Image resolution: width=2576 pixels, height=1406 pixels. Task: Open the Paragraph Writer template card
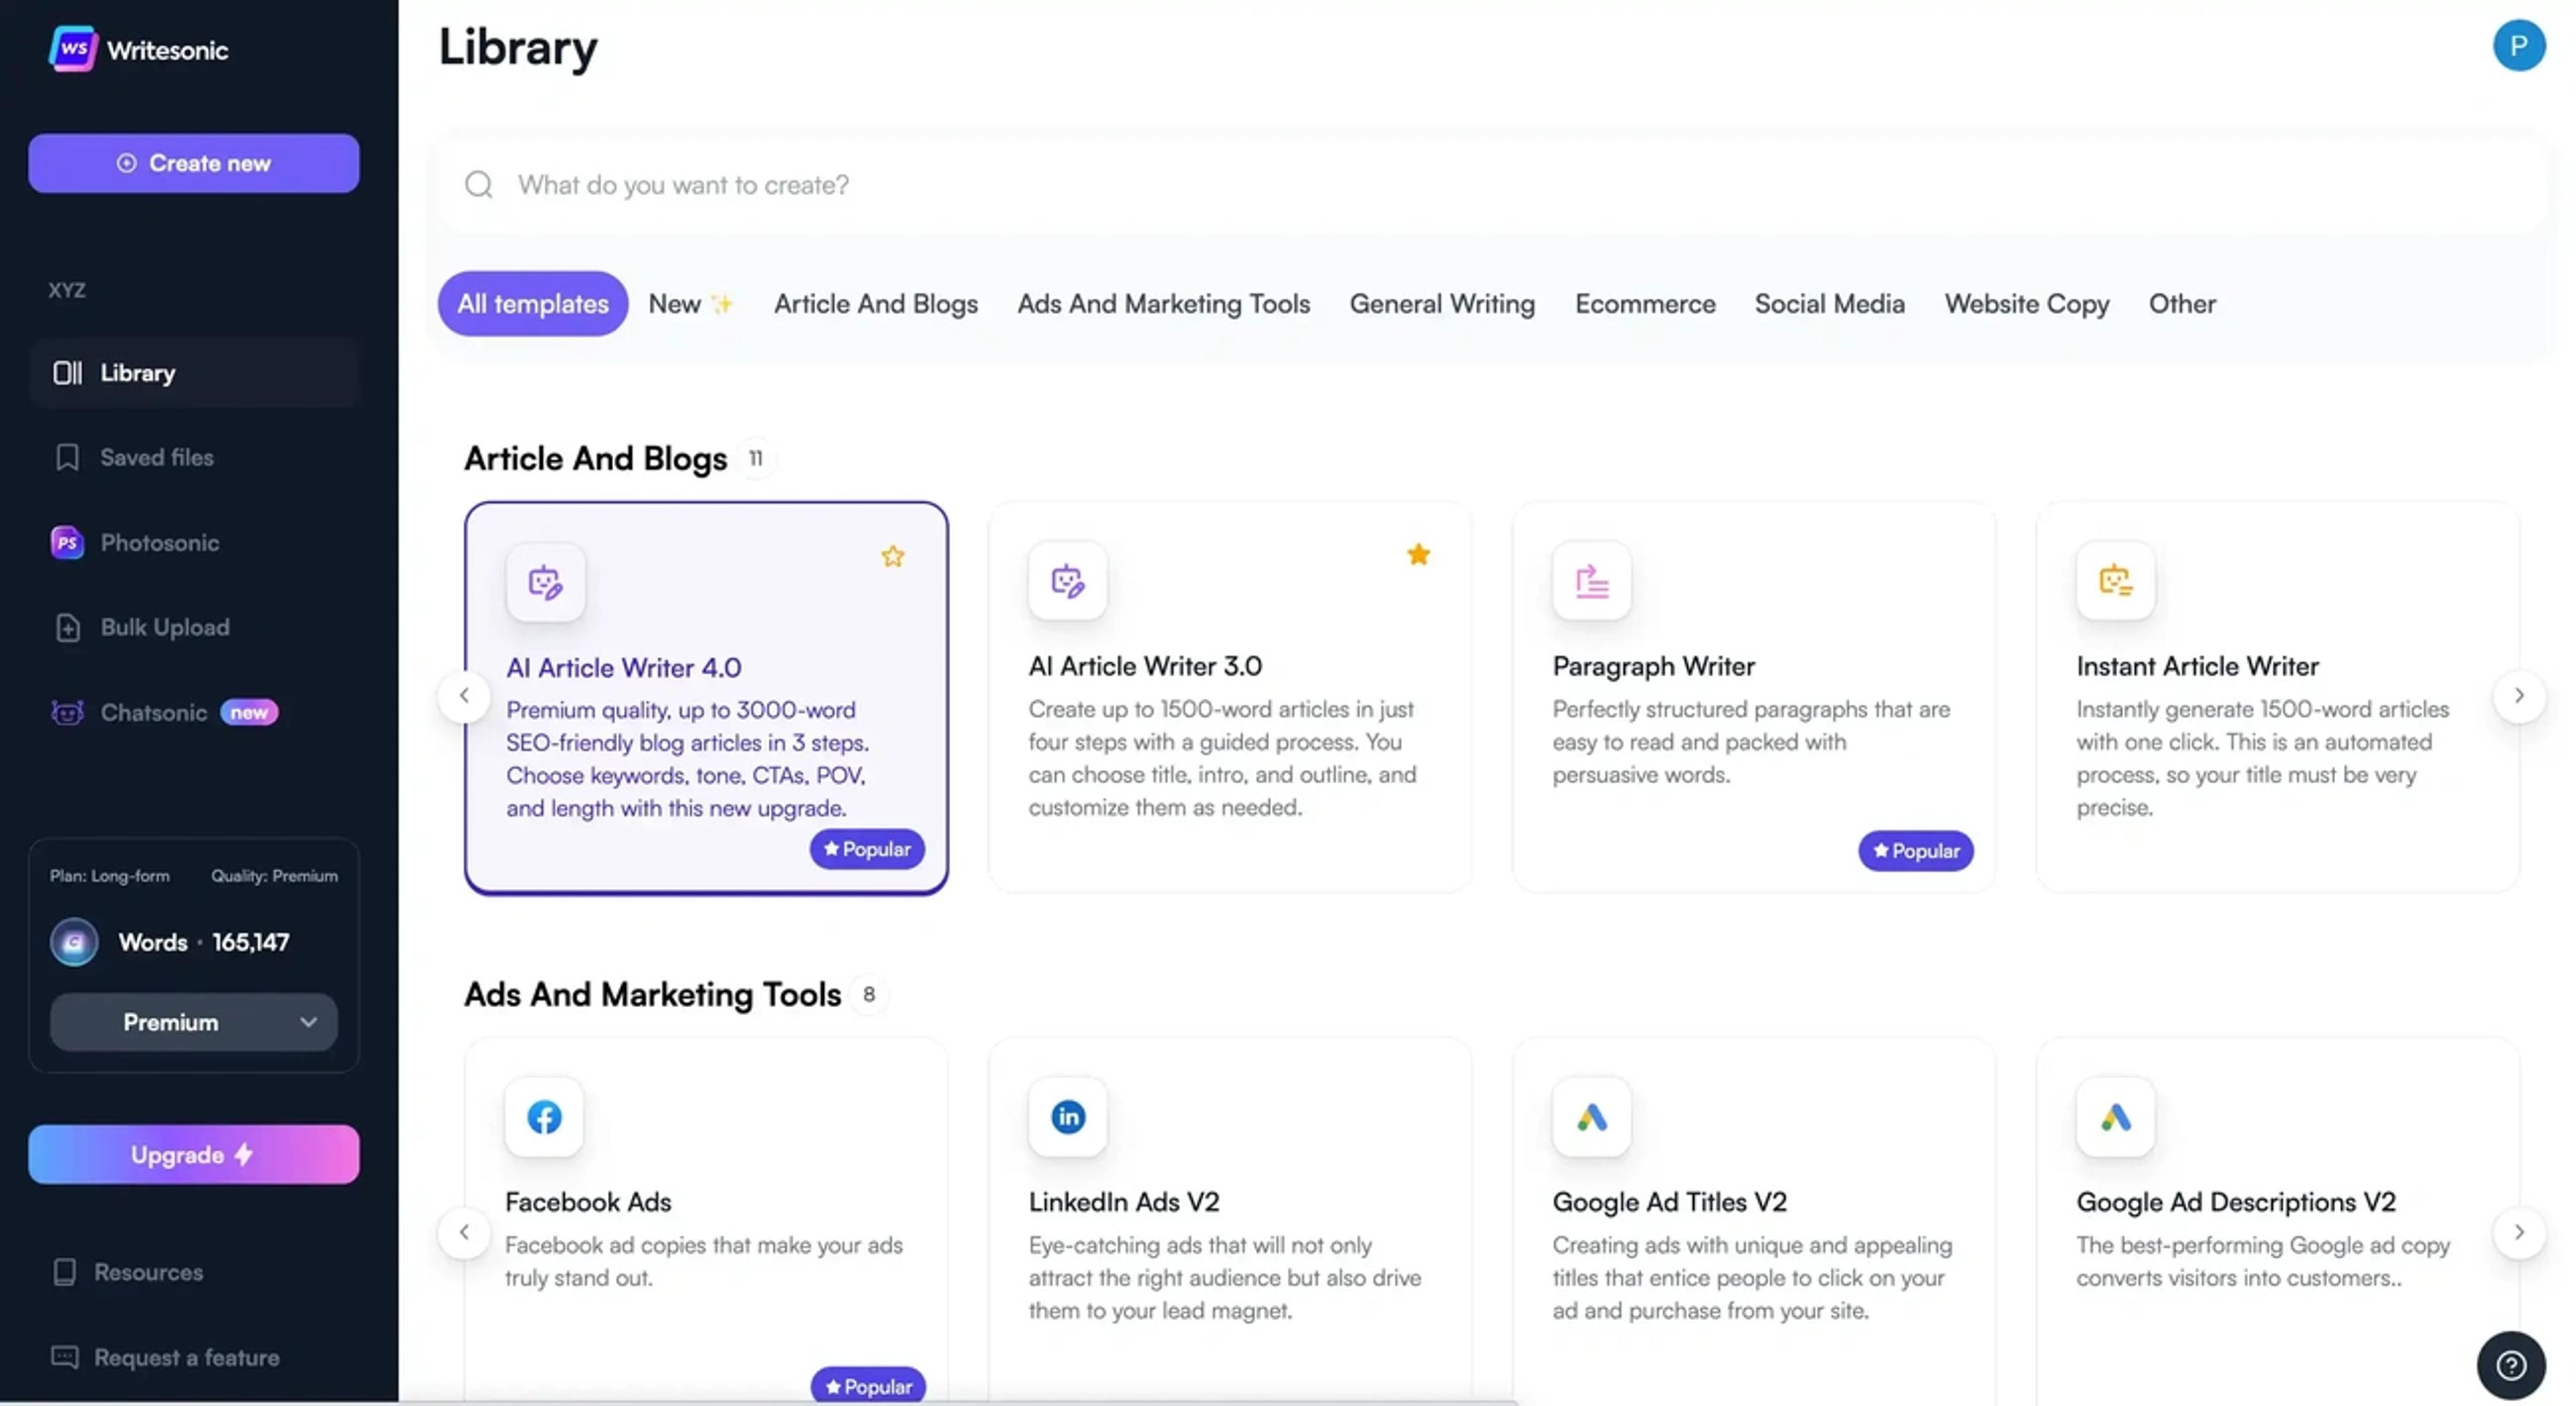[1752, 697]
